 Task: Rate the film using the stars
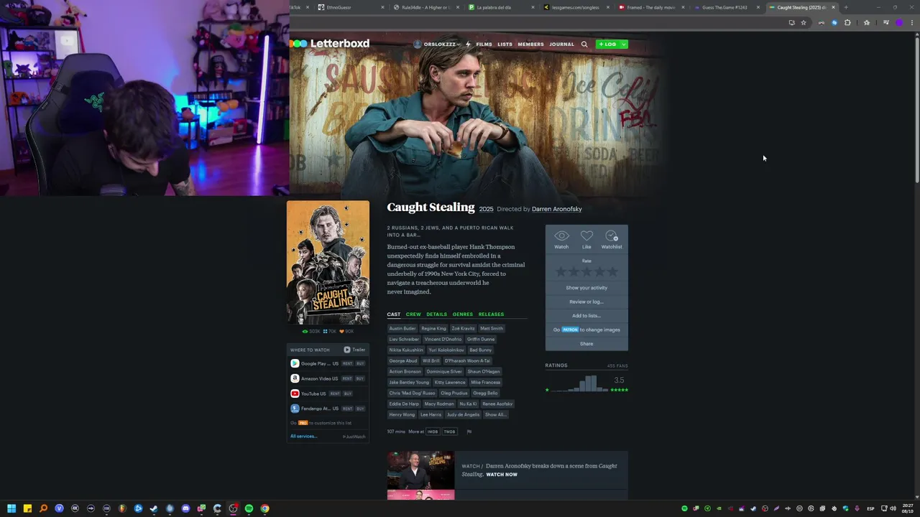pyautogui.click(x=586, y=271)
